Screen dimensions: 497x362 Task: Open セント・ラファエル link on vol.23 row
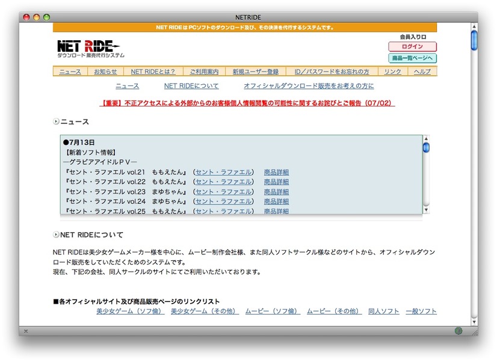[x=224, y=192]
